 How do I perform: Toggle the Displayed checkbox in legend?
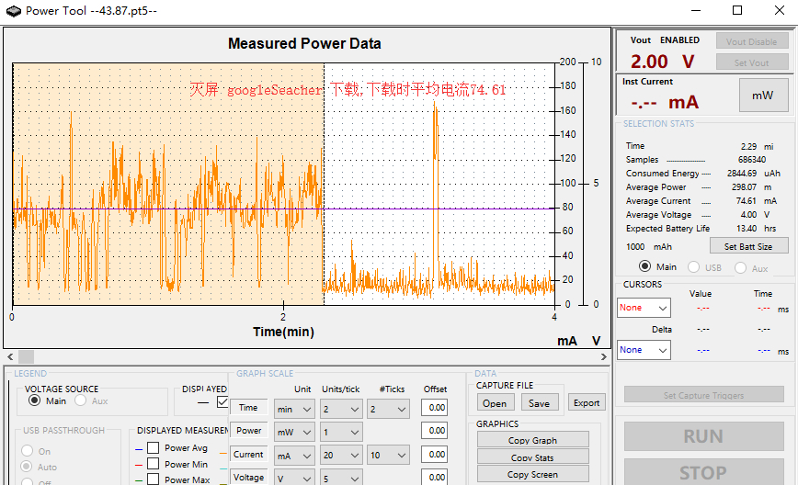coord(222,402)
